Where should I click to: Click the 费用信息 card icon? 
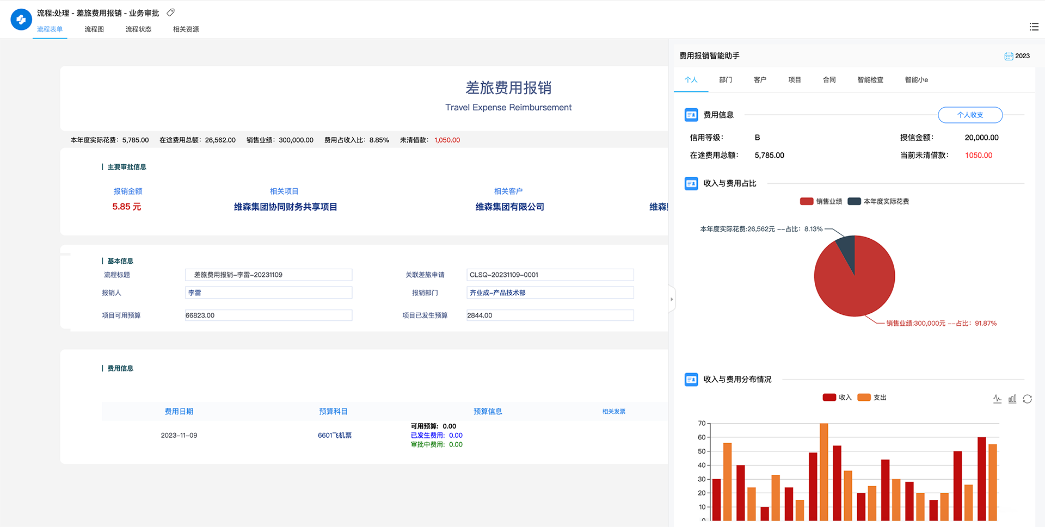[x=691, y=115]
